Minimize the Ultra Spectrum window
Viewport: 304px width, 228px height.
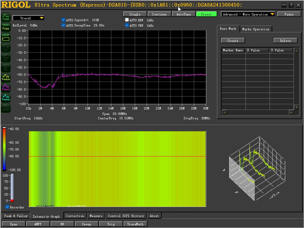click(284, 5)
